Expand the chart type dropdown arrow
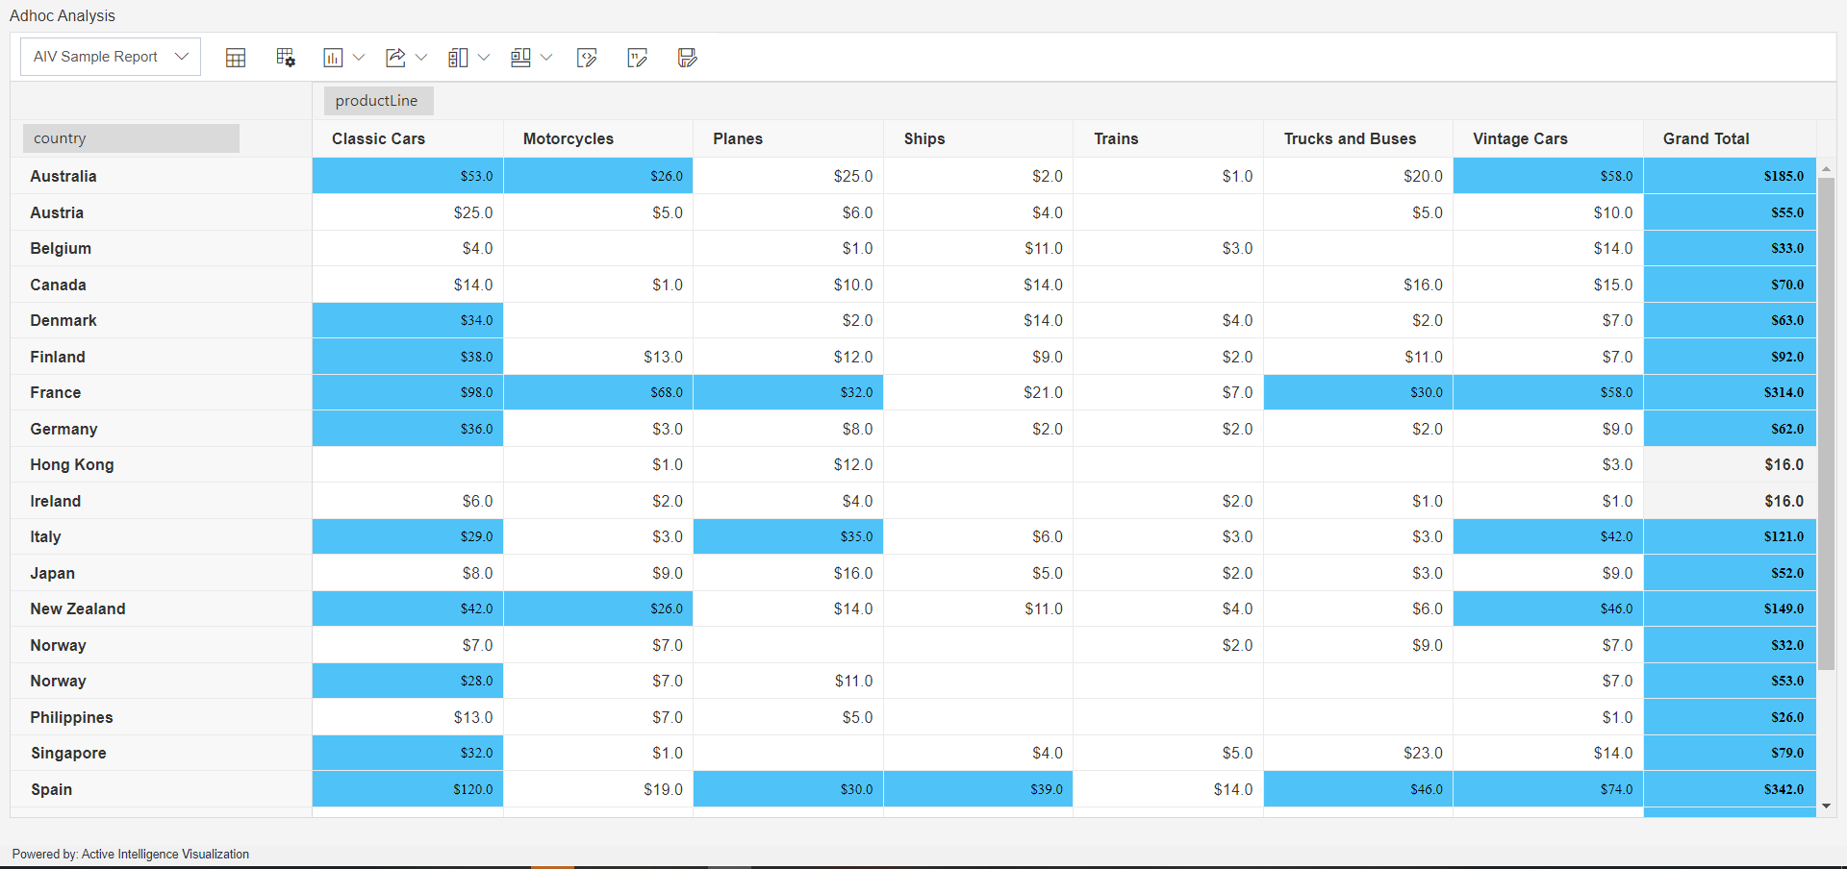 point(359,58)
